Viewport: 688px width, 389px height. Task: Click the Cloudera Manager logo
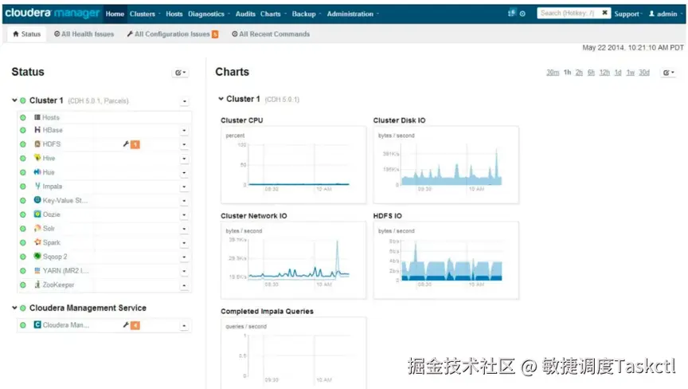click(53, 14)
